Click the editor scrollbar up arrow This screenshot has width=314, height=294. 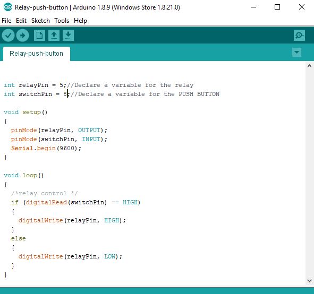click(309, 66)
